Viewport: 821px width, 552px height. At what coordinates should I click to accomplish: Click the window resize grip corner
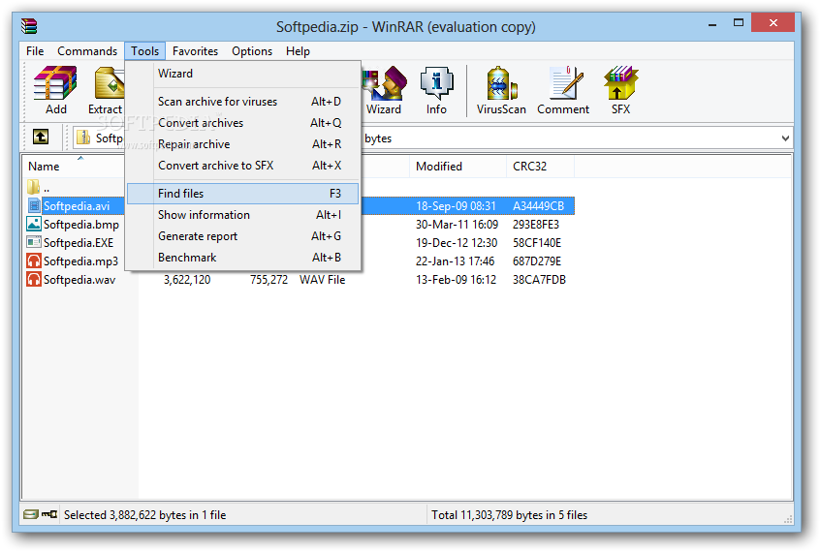coord(787,519)
